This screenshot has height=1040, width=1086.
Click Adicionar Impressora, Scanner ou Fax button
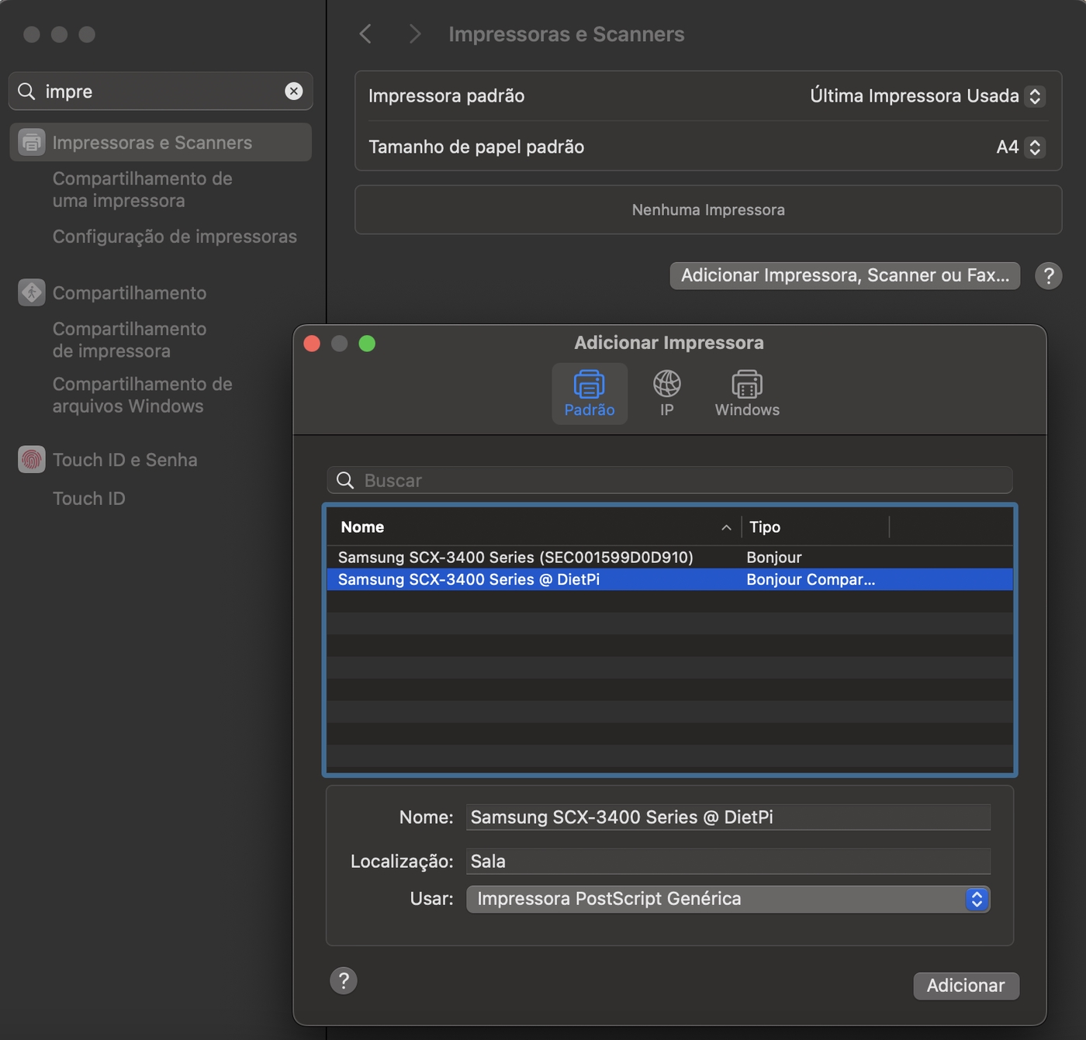pyautogui.click(x=844, y=276)
